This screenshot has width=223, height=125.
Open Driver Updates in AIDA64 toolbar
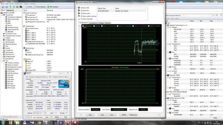[39, 7]
